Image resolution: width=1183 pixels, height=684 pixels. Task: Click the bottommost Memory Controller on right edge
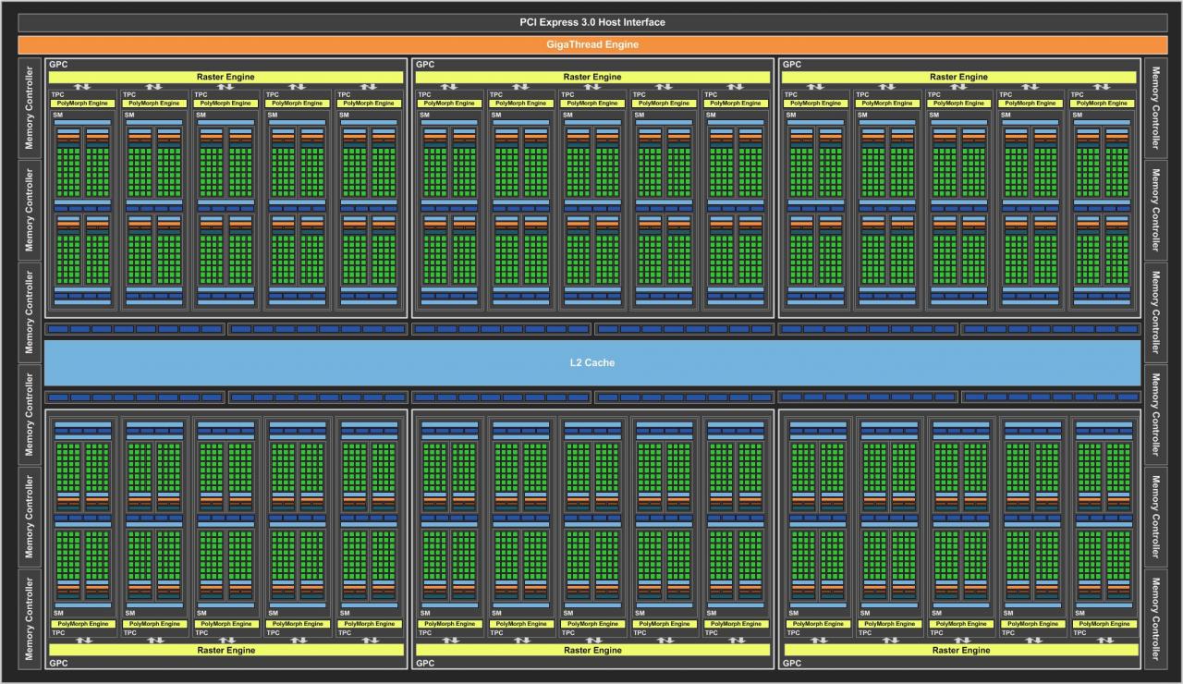[1154, 618]
